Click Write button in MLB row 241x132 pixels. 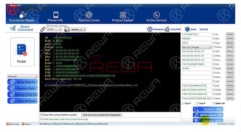(230, 64)
